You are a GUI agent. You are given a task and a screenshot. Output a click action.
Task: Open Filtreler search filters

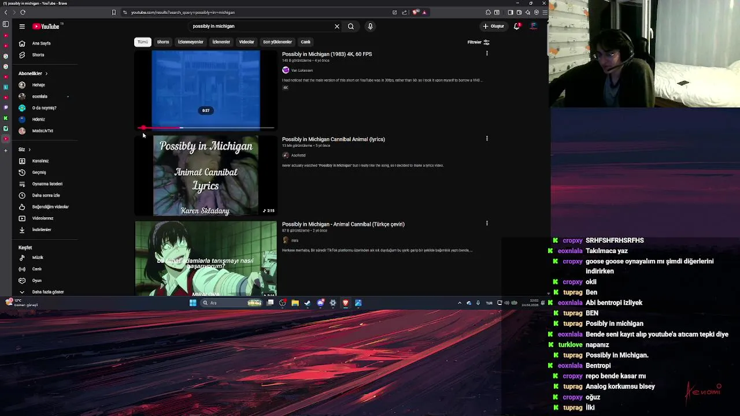click(478, 42)
